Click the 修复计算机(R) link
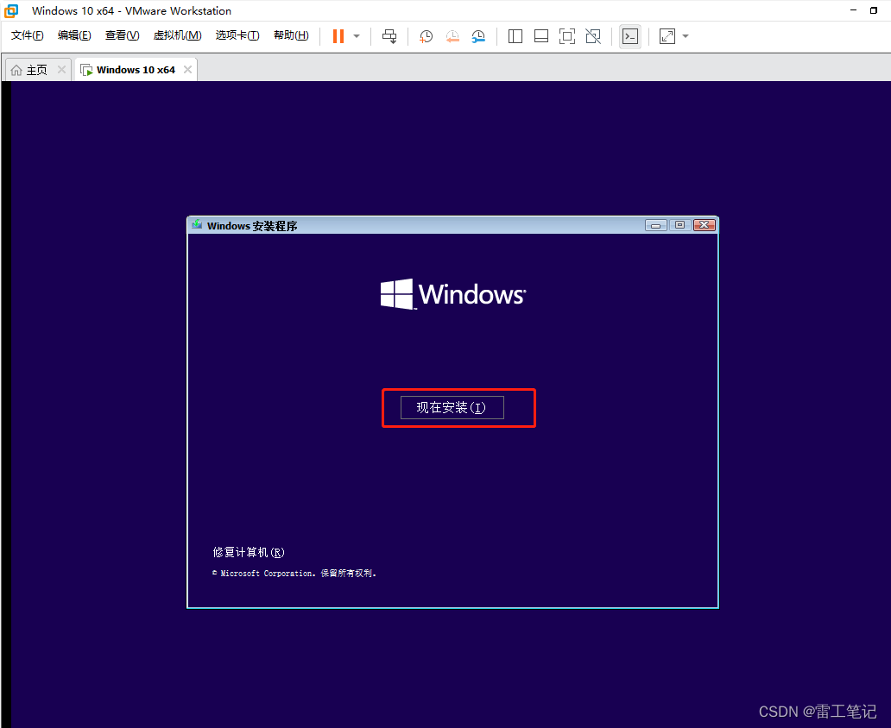Viewport: 891px width, 728px height. pyautogui.click(x=249, y=552)
